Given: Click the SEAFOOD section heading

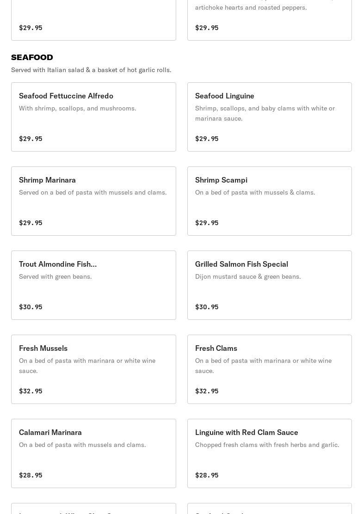Looking at the screenshot, I should click(32, 57).
